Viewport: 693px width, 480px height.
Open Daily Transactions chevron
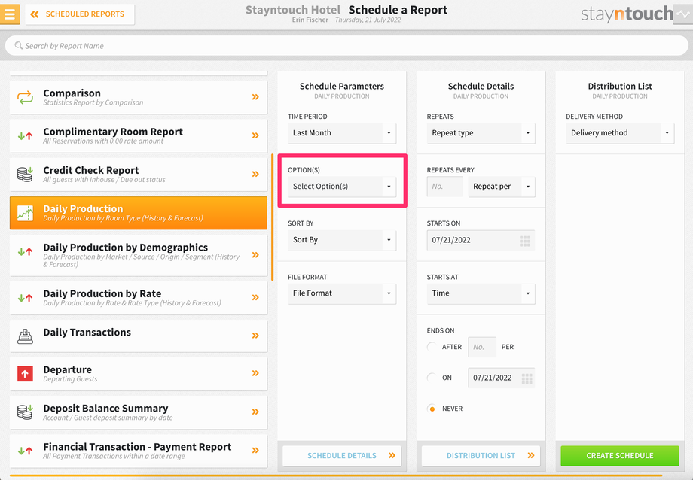click(x=255, y=335)
